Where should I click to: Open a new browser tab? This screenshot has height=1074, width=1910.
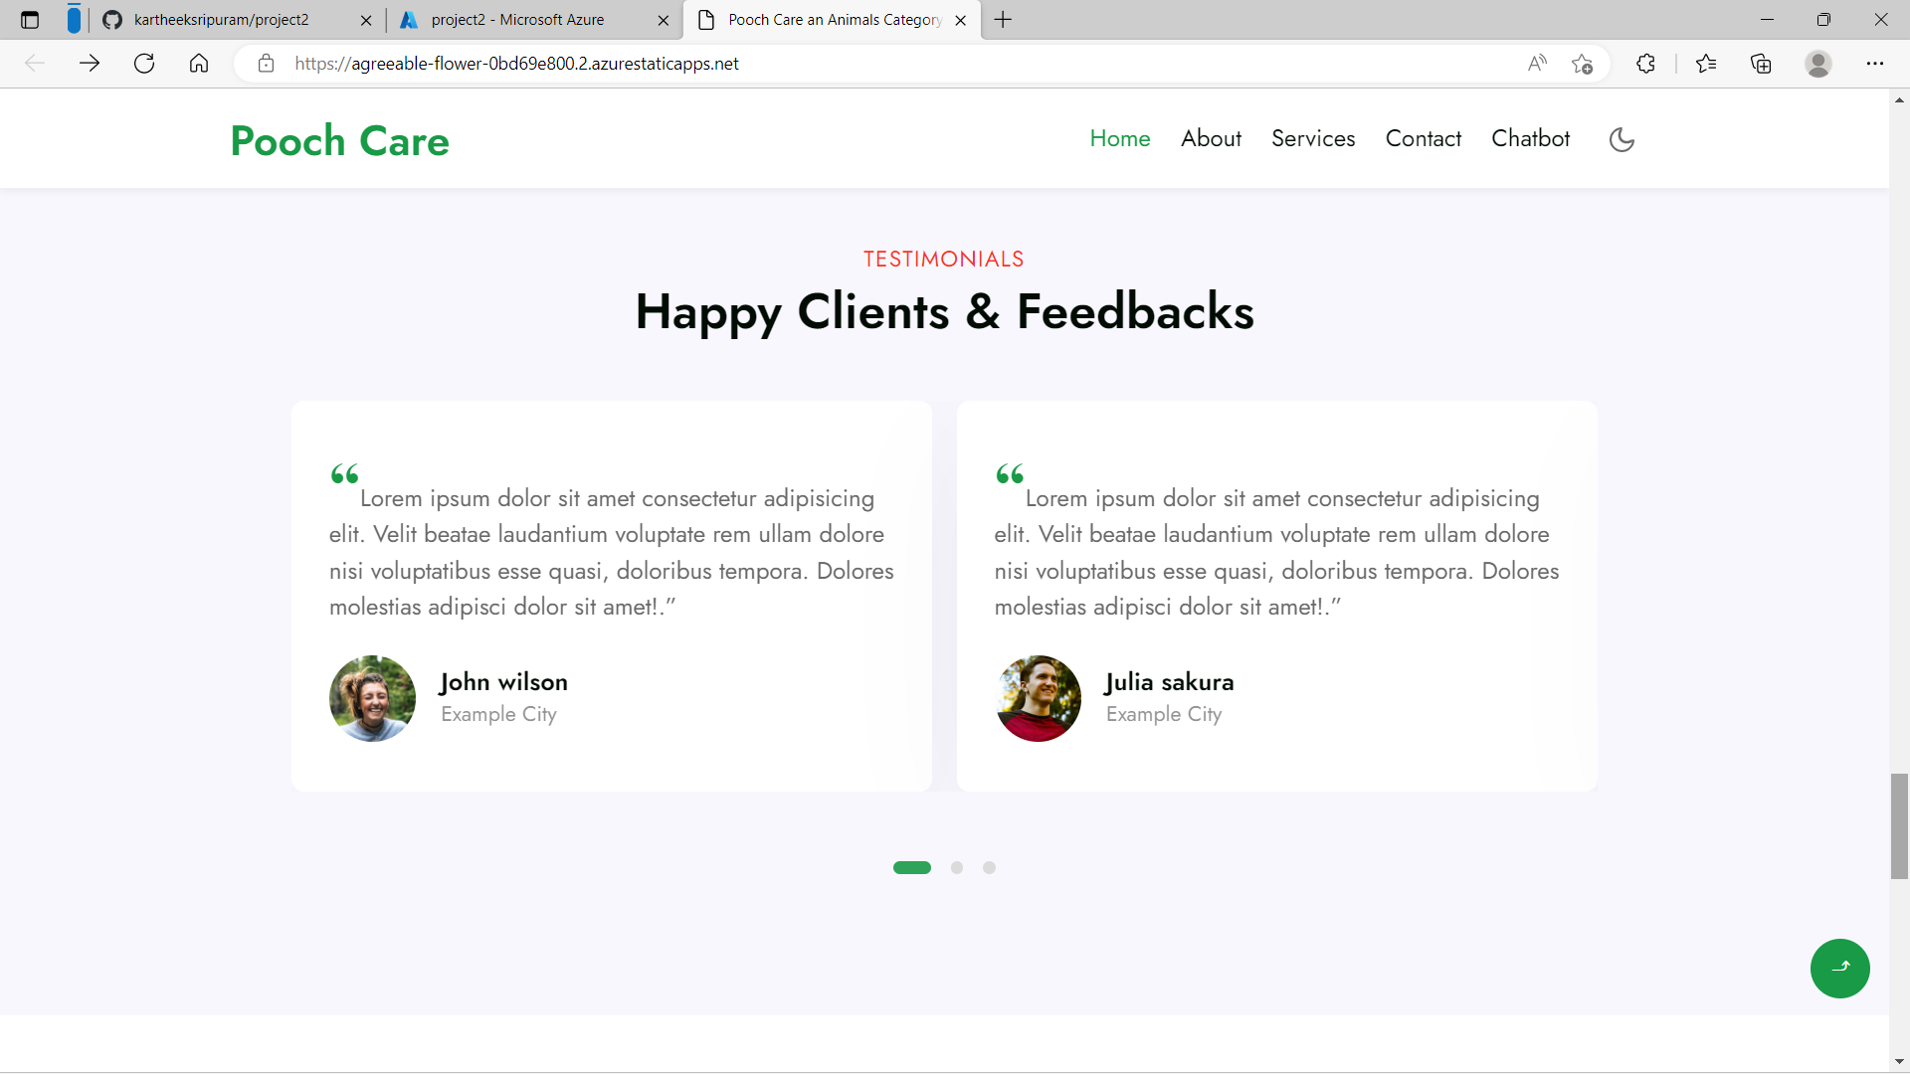(1003, 20)
